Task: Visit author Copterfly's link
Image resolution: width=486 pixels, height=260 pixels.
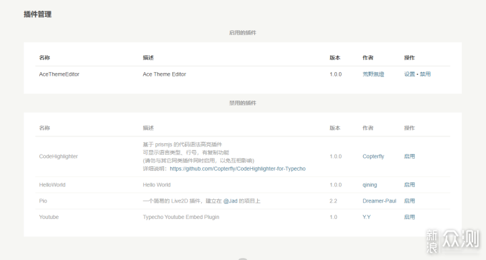Action: pyautogui.click(x=373, y=157)
